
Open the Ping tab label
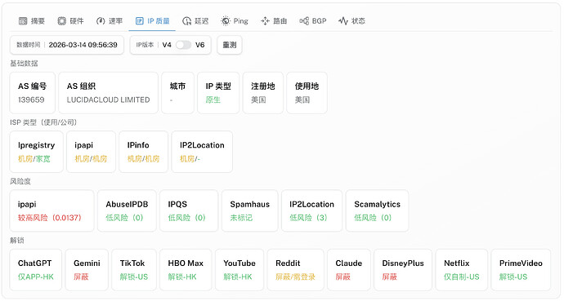(x=240, y=21)
